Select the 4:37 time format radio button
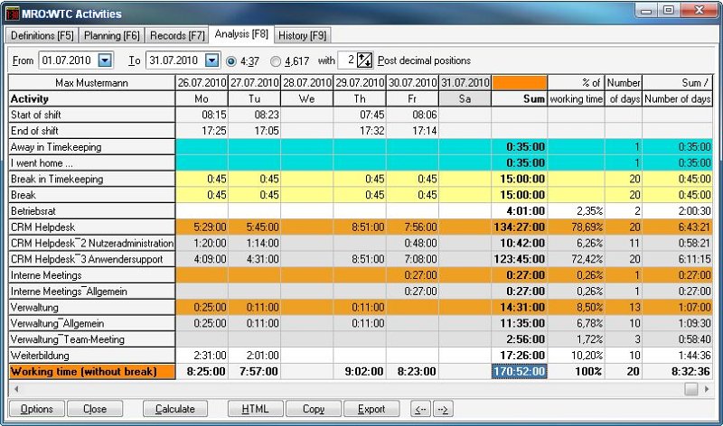723x426 pixels. 231,61
